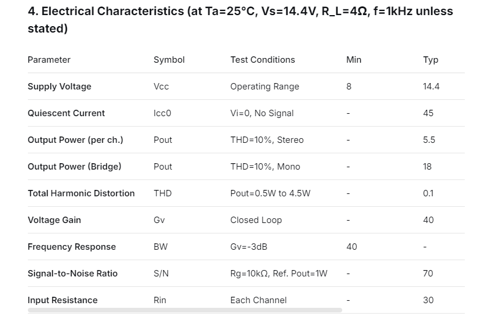Select the THD=10%, Mono test condition
Image resolution: width=495 pixels, height=320 pixels.
point(265,167)
